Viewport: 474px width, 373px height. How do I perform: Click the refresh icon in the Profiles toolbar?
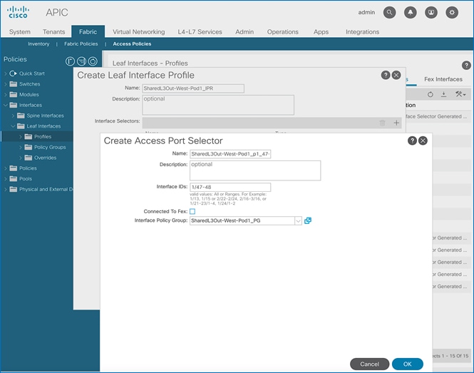431,94
